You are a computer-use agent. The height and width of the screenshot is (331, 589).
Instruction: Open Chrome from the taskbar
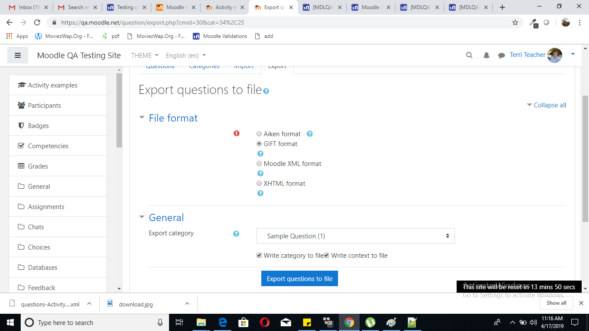click(x=349, y=322)
